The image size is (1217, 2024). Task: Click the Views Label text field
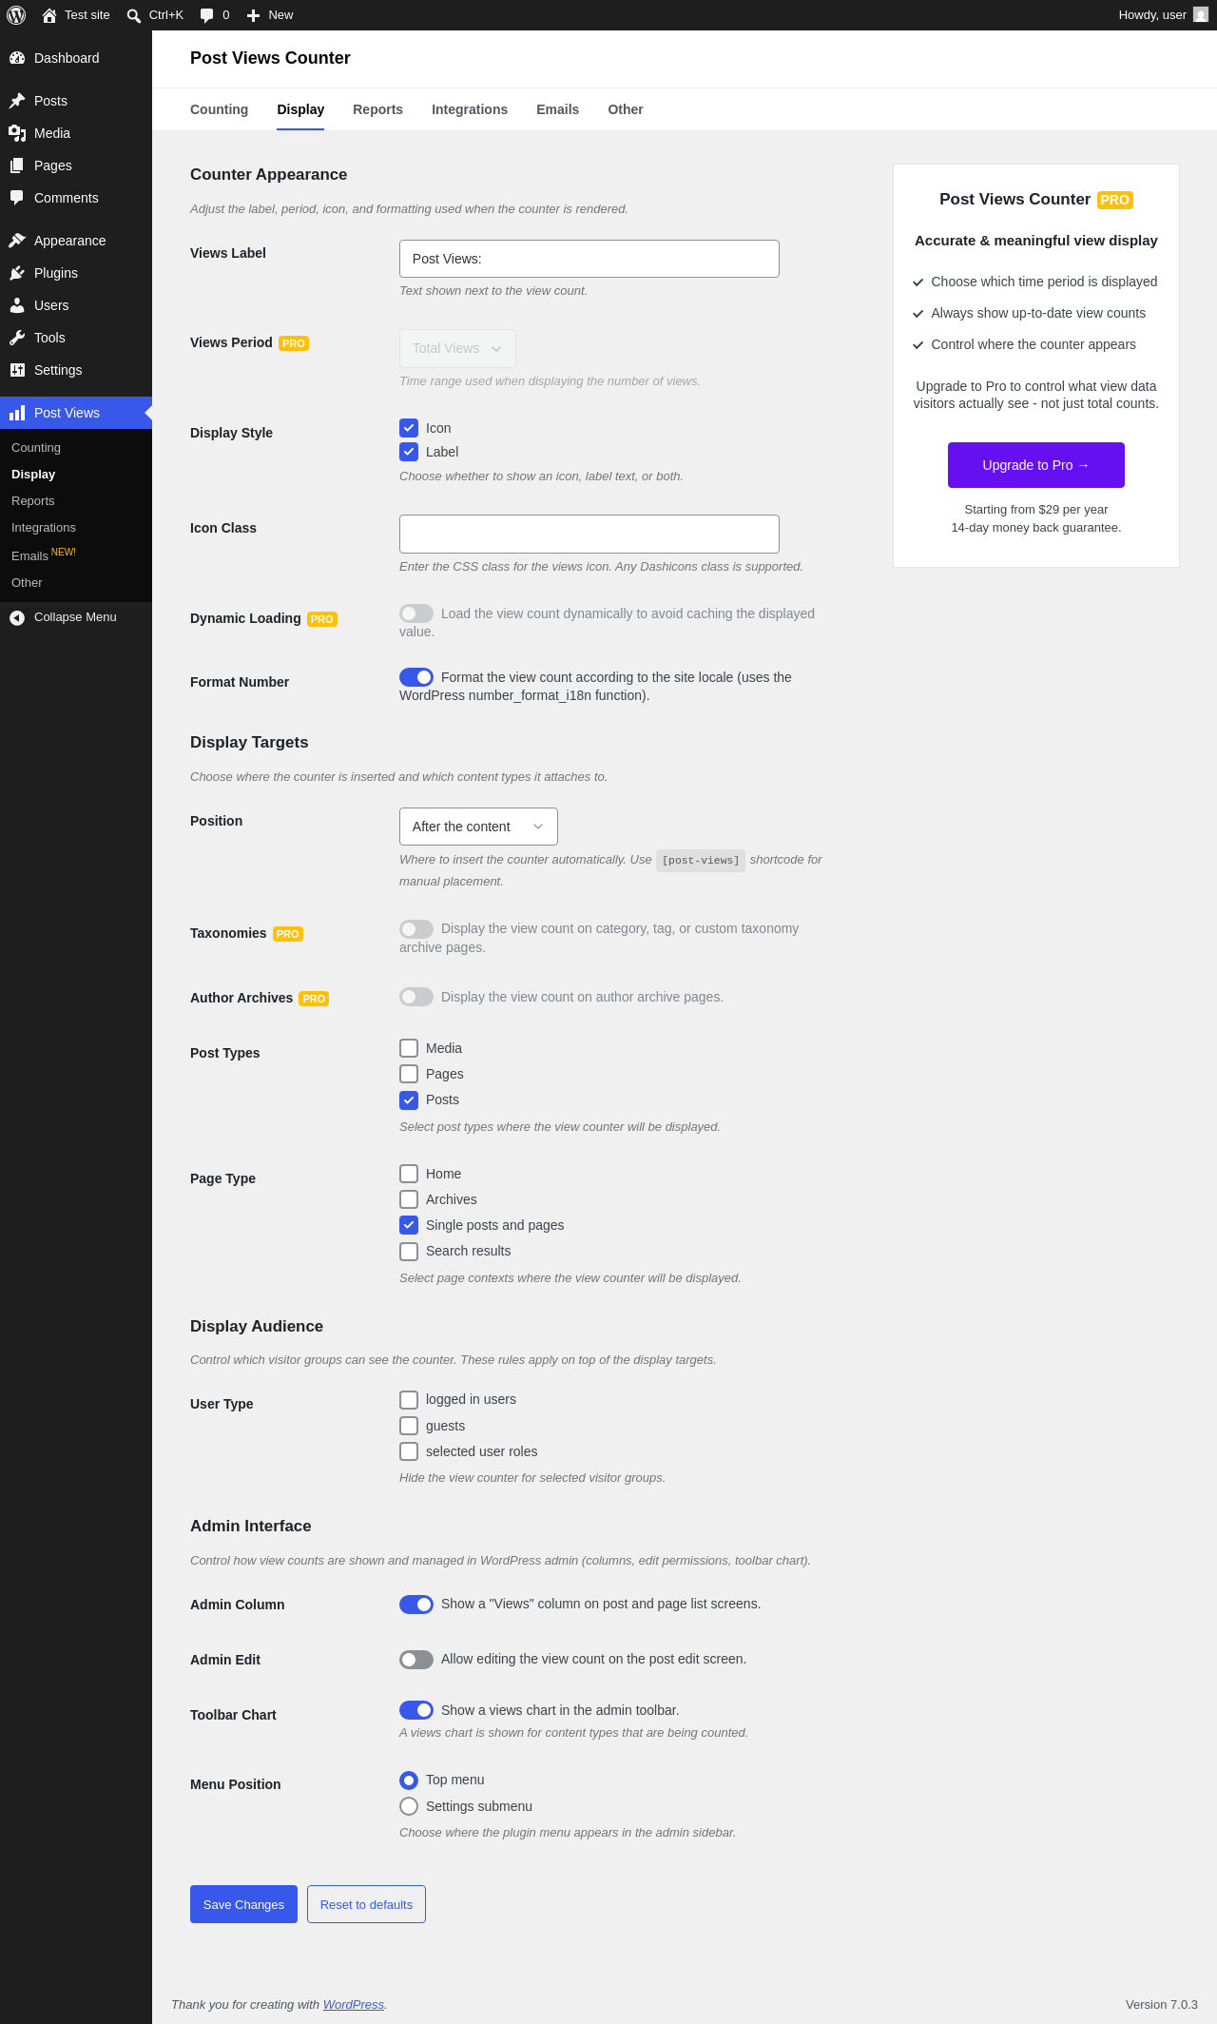(589, 259)
